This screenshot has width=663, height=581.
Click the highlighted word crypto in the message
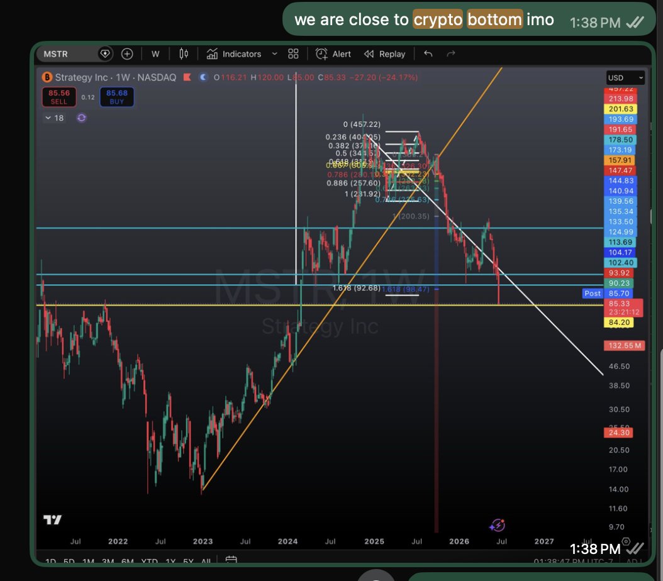[438, 19]
